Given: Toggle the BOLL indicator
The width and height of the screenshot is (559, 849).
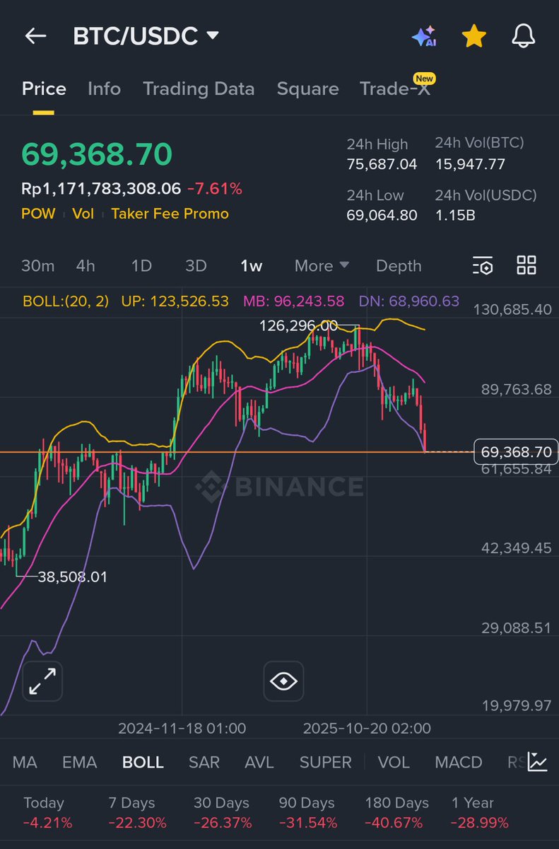Looking at the screenshot, I should tap(143, 762).
